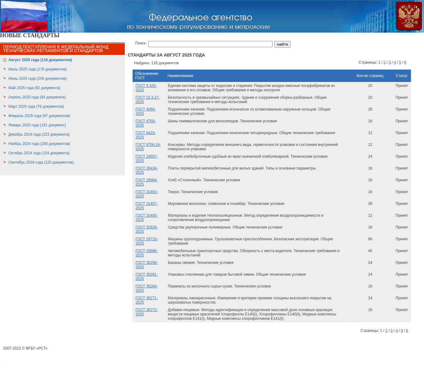This screenshot has height=371, width=424.
Task: Open Июнь 2025 года (208 документов)
Action: 38,79
